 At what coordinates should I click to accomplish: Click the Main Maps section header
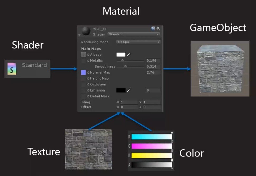coord(91,49)
